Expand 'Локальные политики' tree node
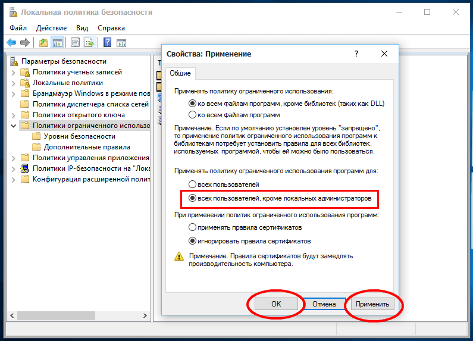 click(13, 83)
